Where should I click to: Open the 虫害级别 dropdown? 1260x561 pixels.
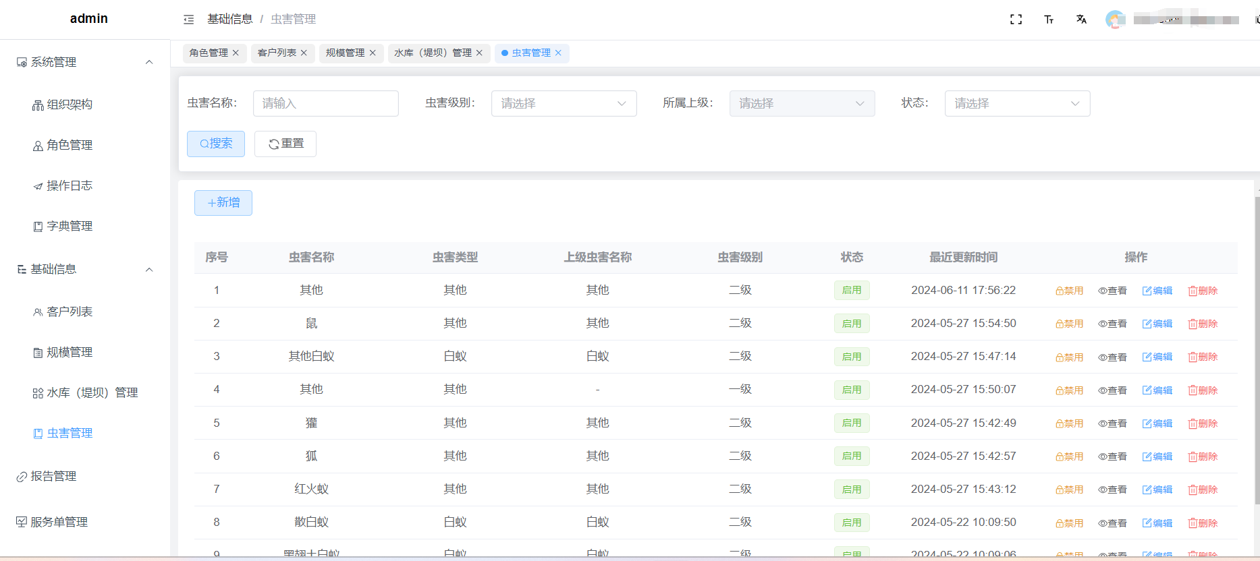point(564,103)
